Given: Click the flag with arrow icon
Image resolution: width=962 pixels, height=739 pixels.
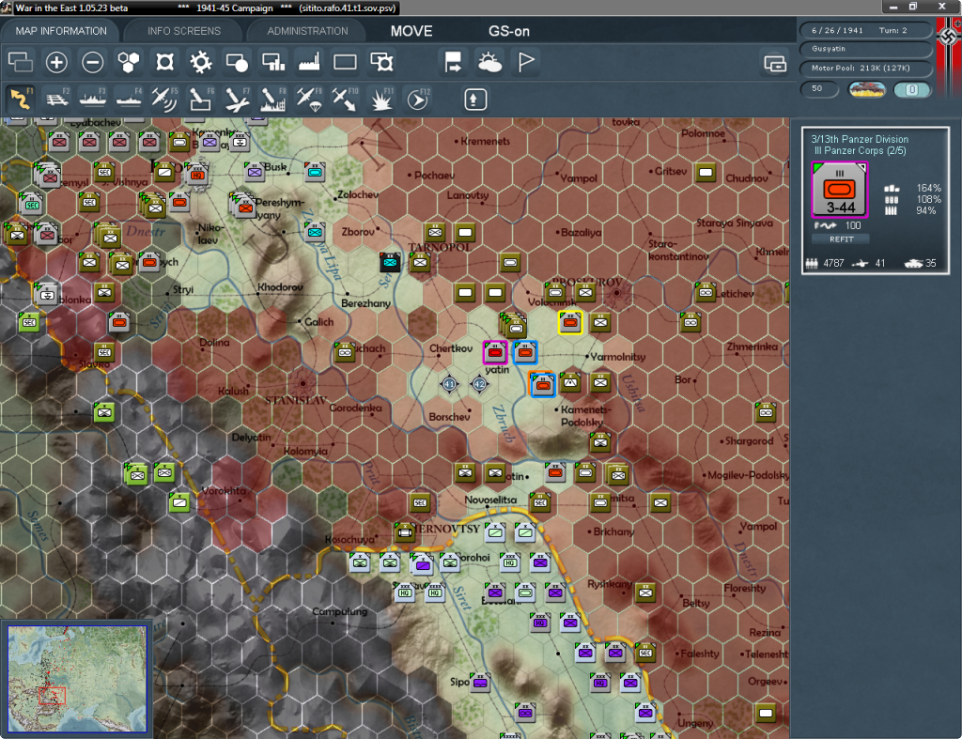Looking at the screenshot, I should [x=453, y=62].
